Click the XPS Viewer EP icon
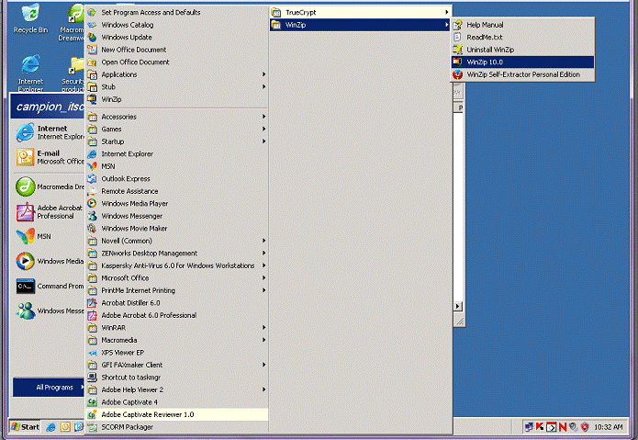 tap(93, 353)
